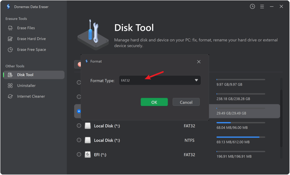
Task: Cancel the Format dialog
Action: tap(186, 102)
